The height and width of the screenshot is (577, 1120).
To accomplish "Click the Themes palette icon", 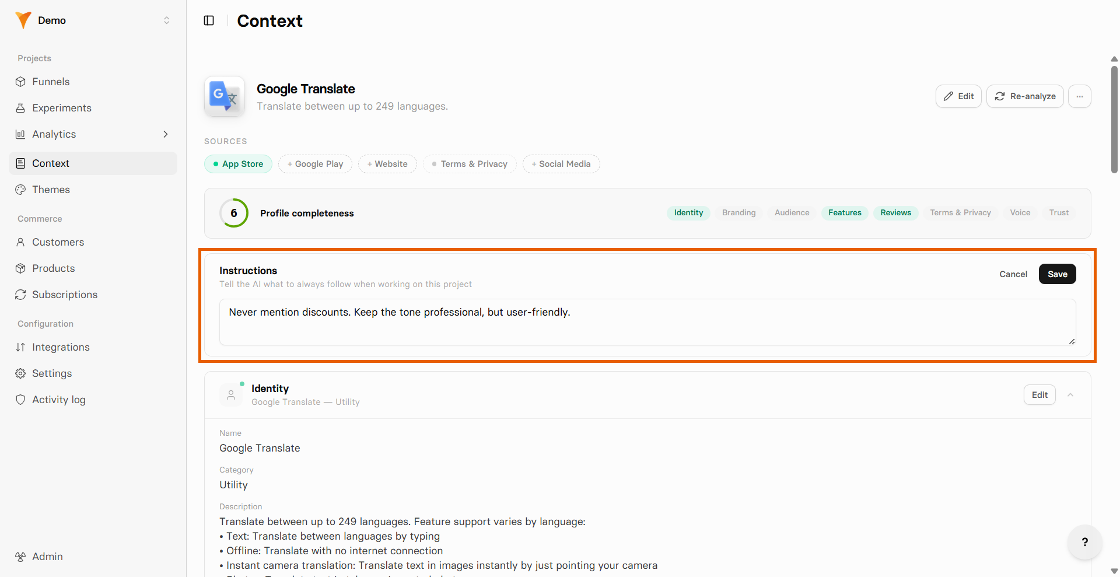I will 20,190.
